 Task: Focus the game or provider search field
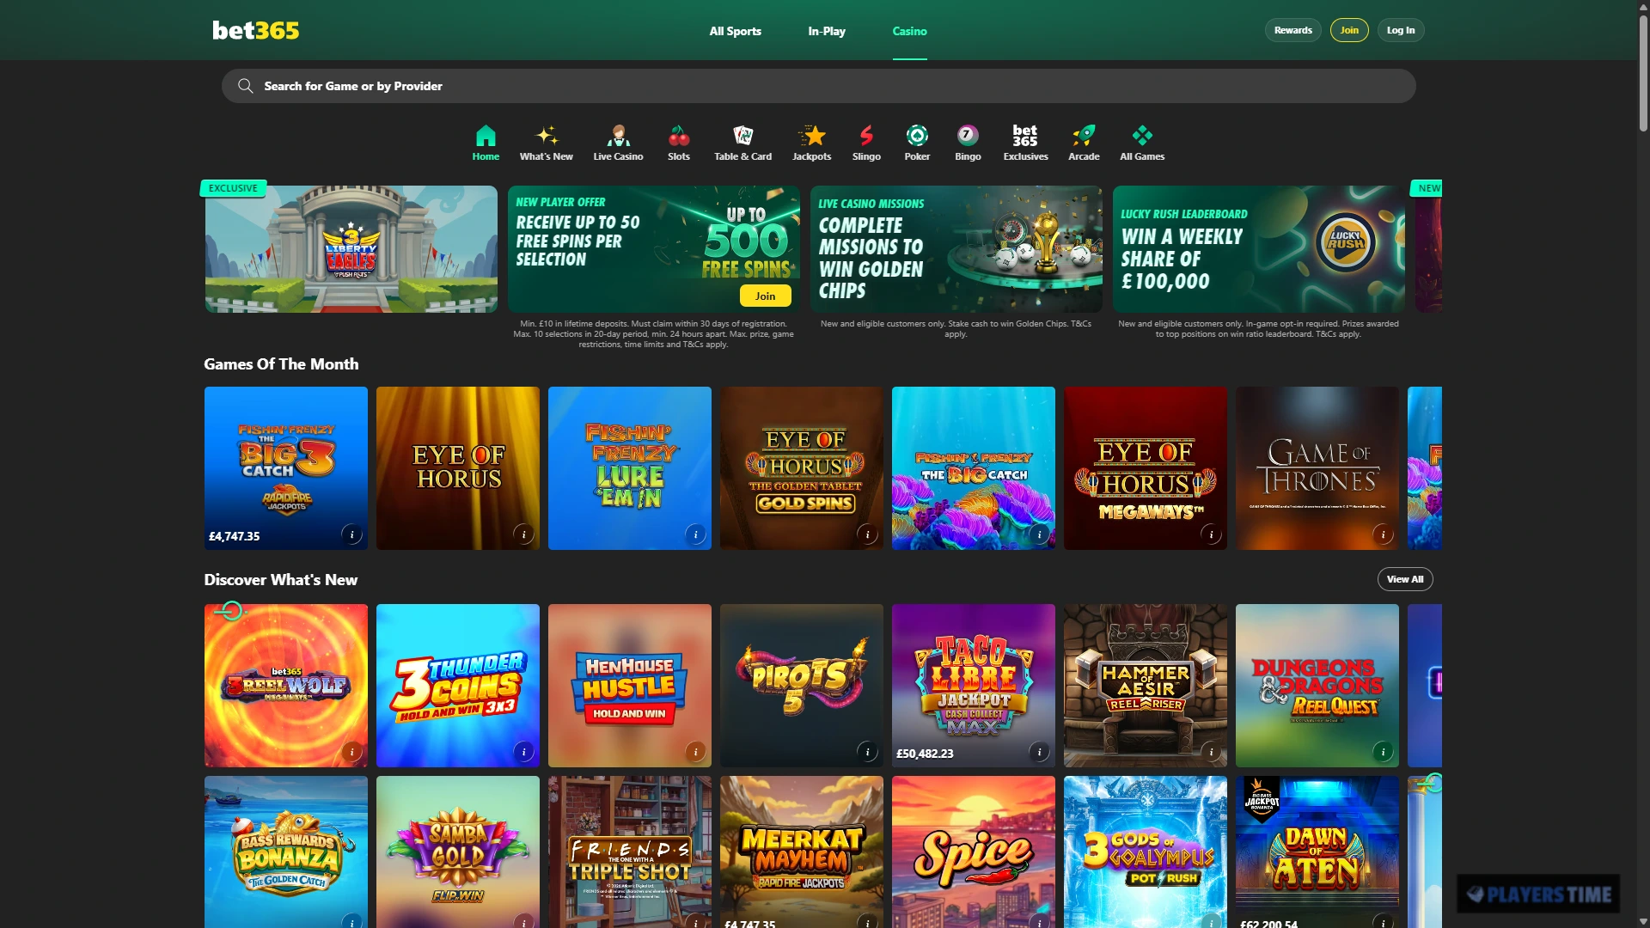[818, 86]
